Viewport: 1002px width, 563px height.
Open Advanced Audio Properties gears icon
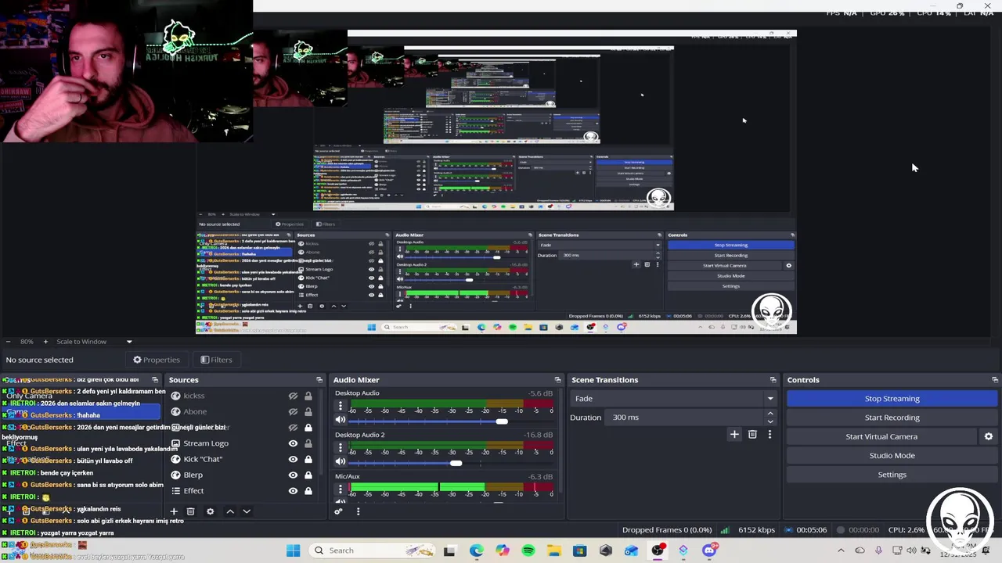(x=338, y=511)
